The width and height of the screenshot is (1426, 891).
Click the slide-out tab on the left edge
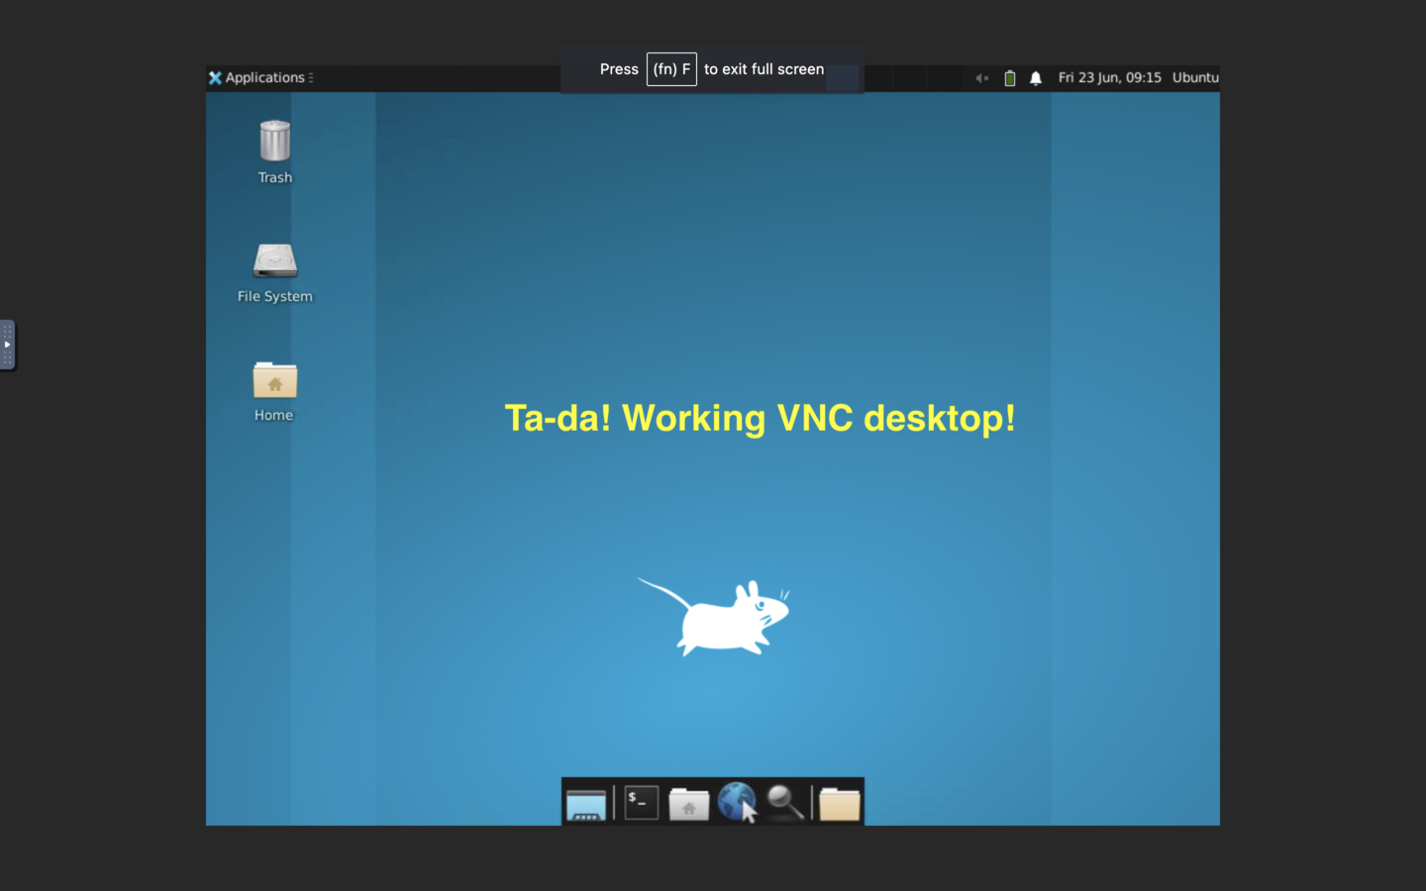coord(7,345)
